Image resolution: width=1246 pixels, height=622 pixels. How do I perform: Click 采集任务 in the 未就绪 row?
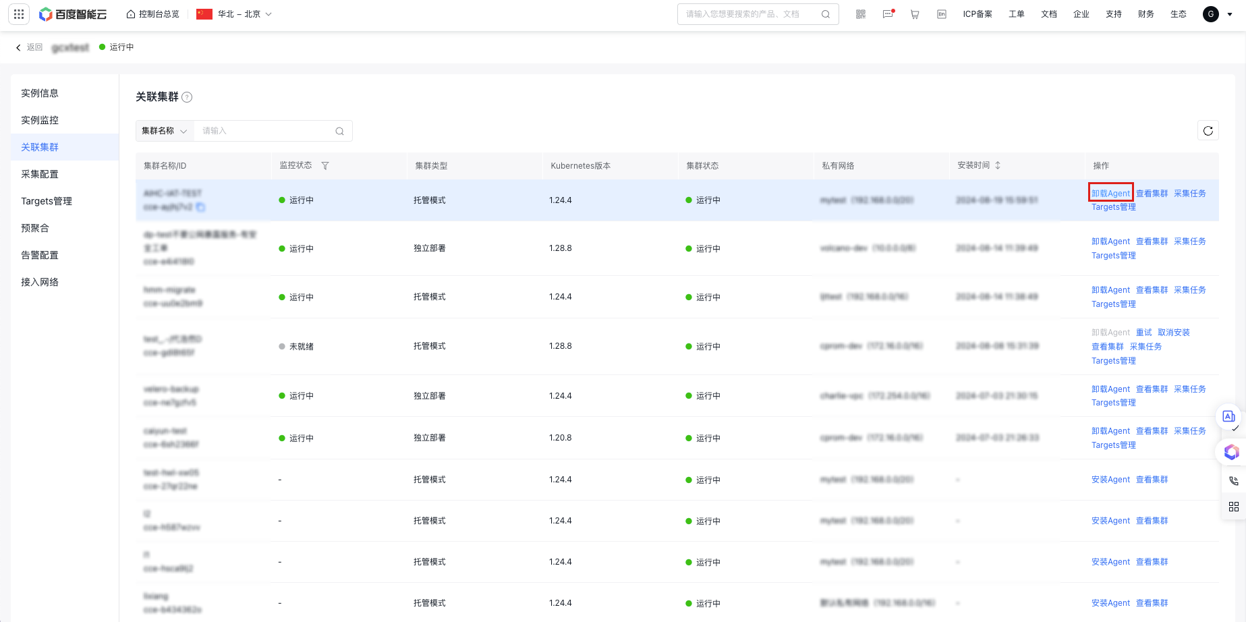click(1145, 347)
